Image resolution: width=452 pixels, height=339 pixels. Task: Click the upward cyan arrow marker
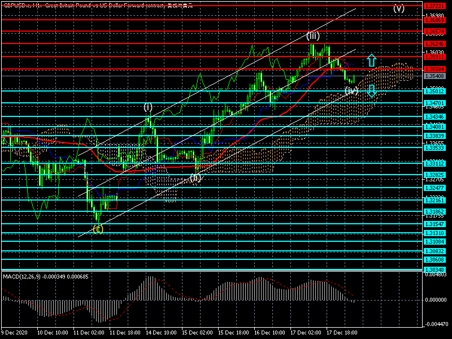pos(371,60)
